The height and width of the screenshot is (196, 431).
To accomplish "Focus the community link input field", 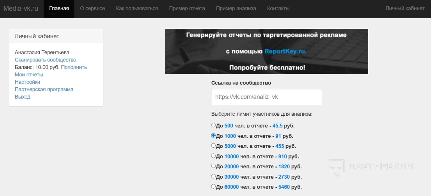I will [x=266, y=97].
